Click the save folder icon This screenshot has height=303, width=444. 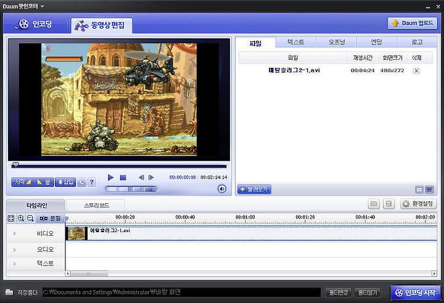[9, 292]
